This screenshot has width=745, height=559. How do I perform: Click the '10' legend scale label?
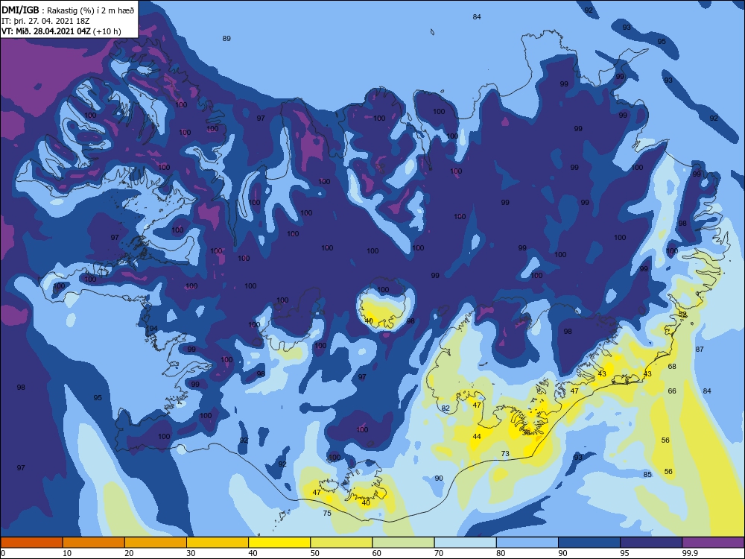click(67, 553)
